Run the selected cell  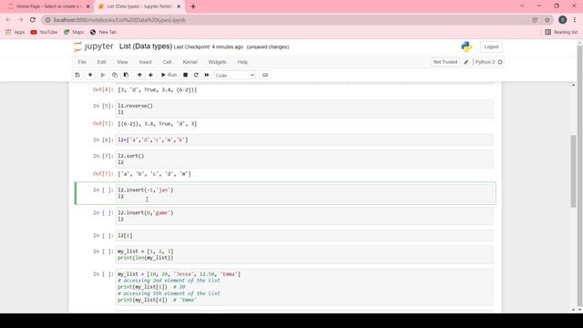169,75
